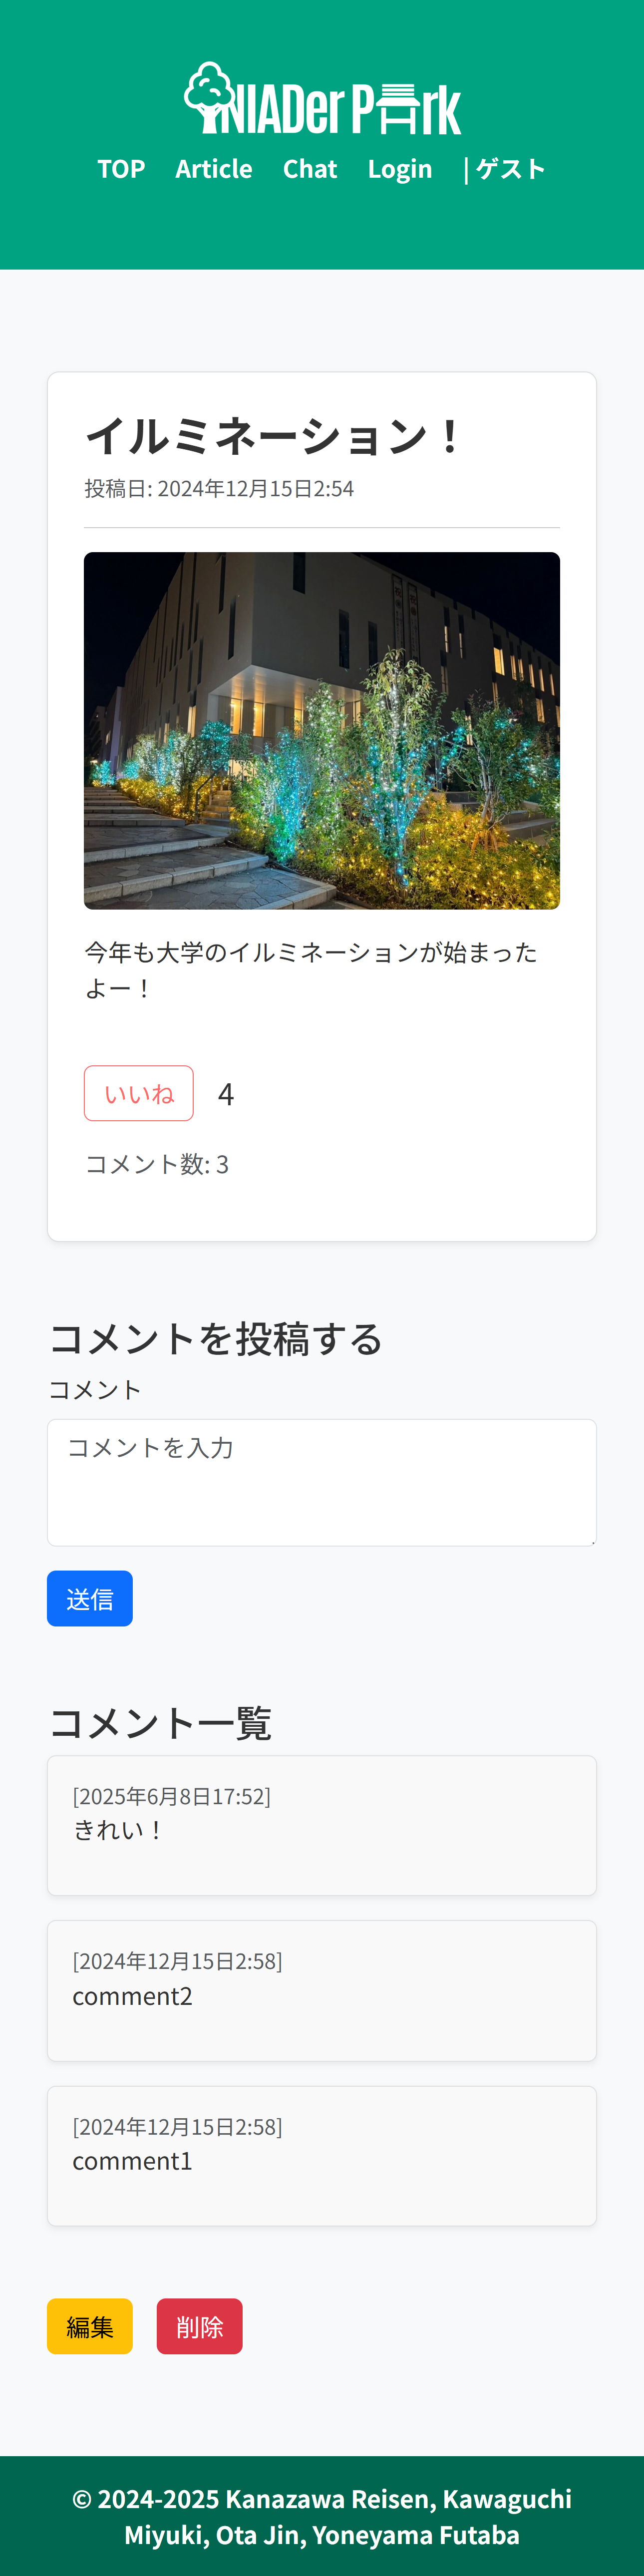Go to the Article page
This screenshot has width=644, height=2576.
[214, 169]
